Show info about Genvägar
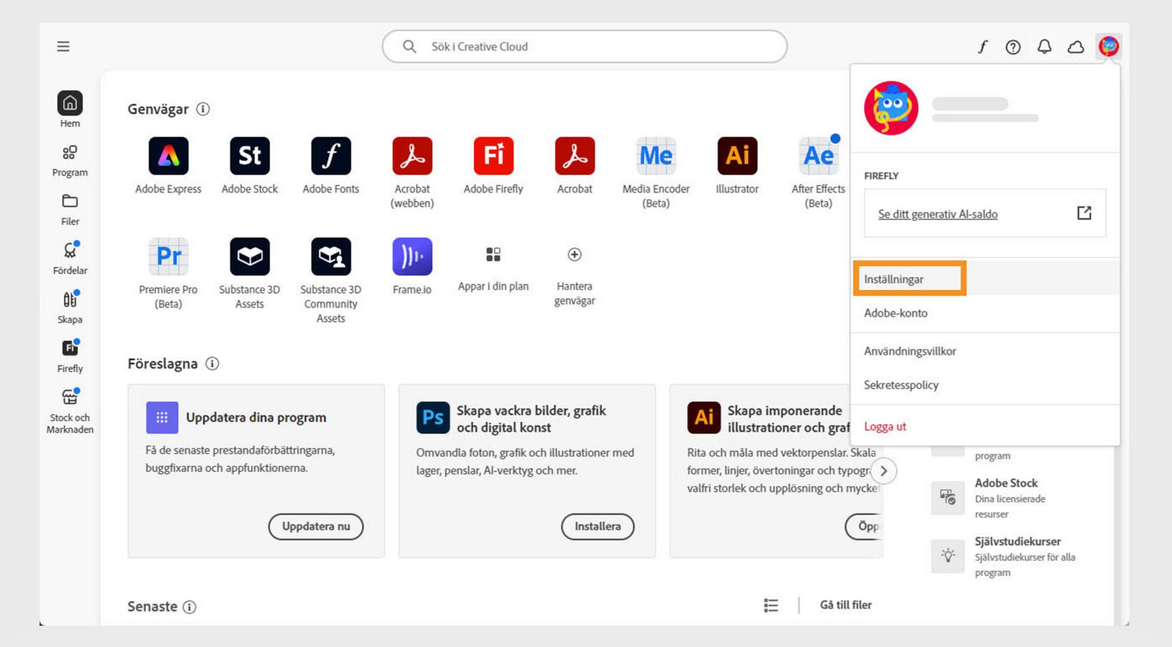 point(203,109)
